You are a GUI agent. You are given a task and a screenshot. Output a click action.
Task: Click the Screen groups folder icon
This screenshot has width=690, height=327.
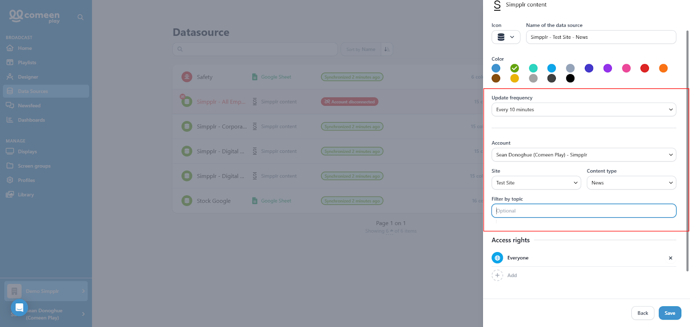coord(10,165)
